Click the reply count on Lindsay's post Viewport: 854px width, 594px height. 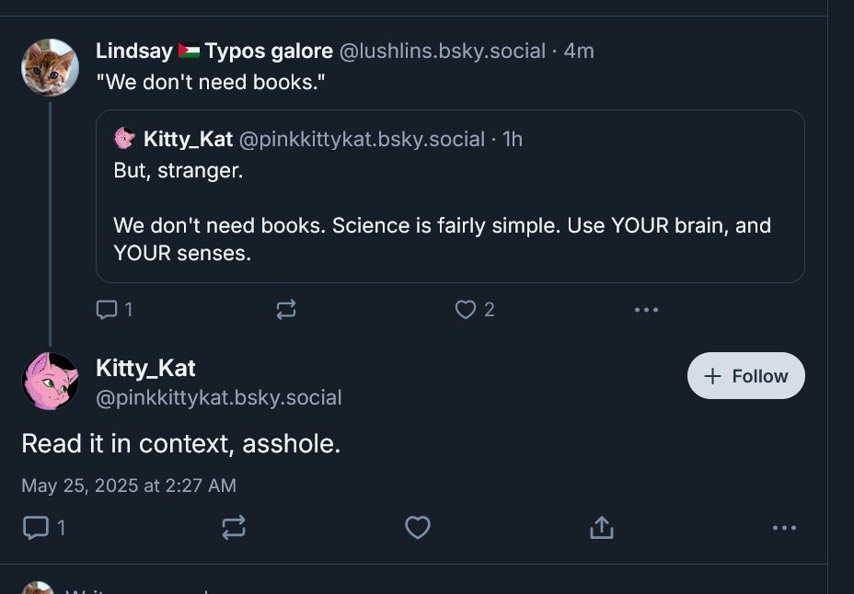pyautogui.click(x=128, y=309)
